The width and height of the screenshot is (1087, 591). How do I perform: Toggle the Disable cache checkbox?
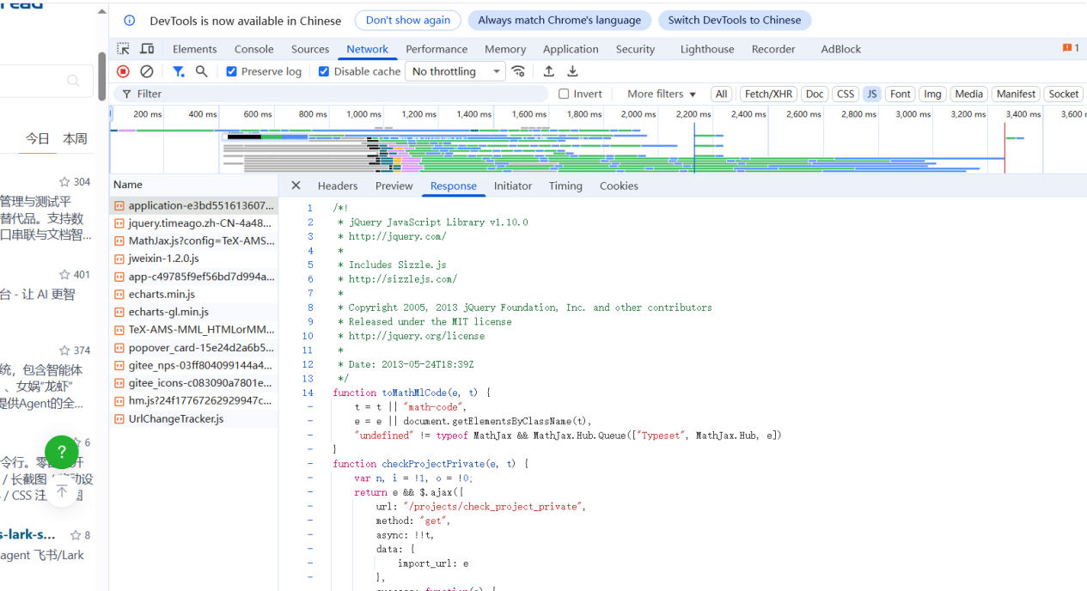(x=324, y=71)
